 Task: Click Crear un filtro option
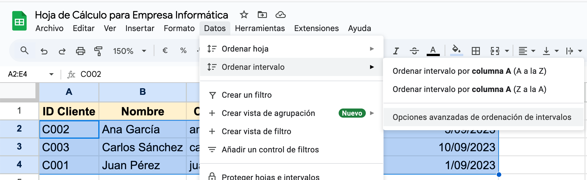[247, 95]
